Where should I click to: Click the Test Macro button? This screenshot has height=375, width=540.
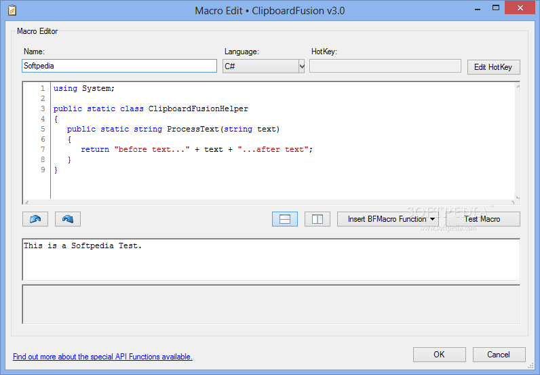482,219
